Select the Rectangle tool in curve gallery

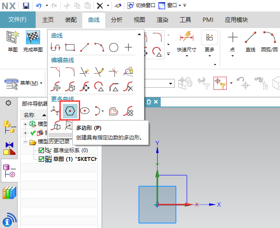coord(70,47)
